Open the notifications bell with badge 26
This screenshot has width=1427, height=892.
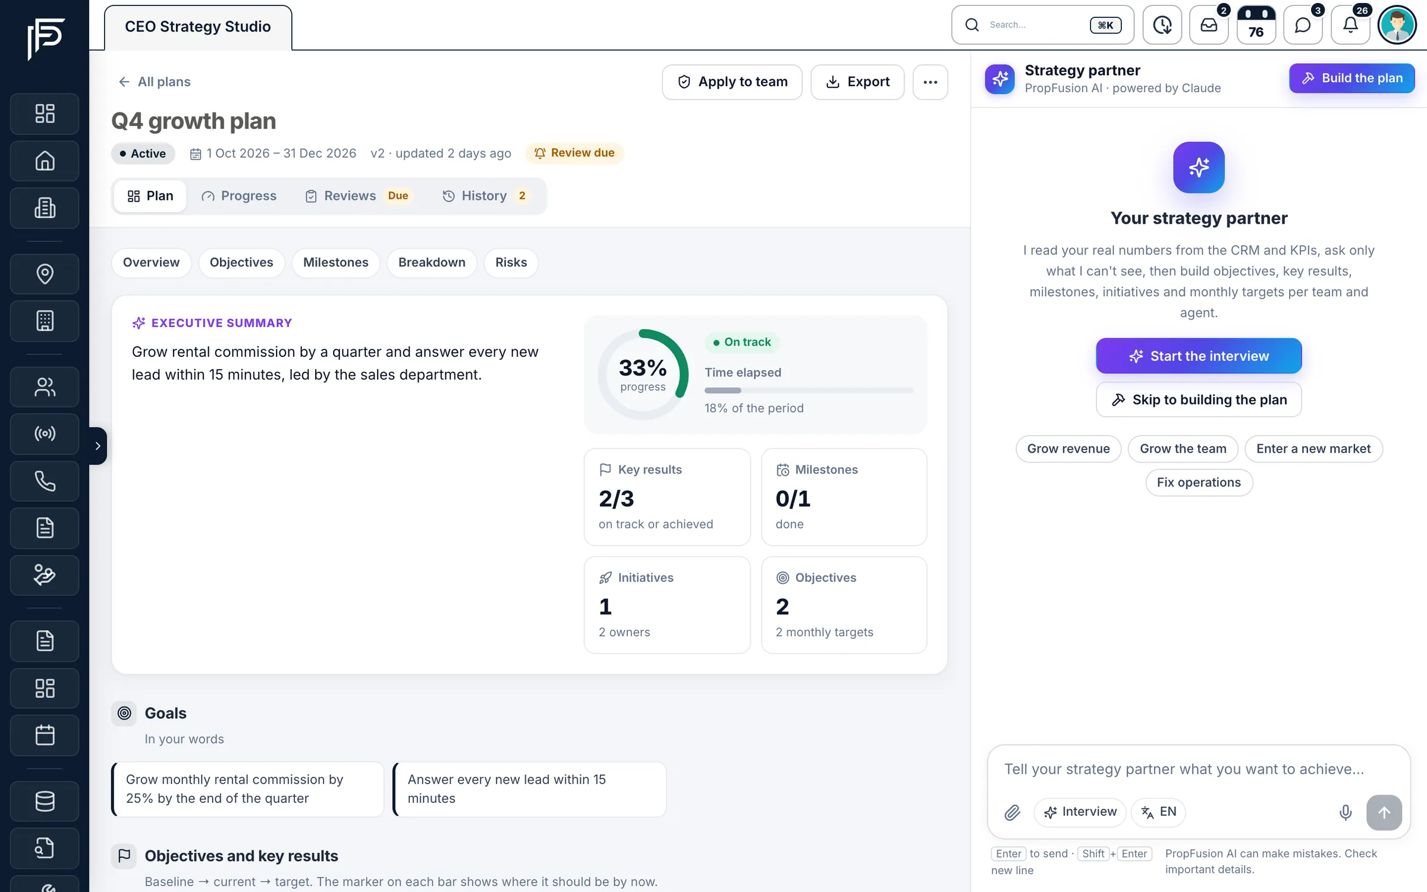tap(1350, 25)
